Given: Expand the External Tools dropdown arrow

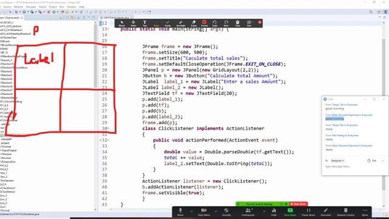Looking at the screenshot, I should (x=44, y=12).
